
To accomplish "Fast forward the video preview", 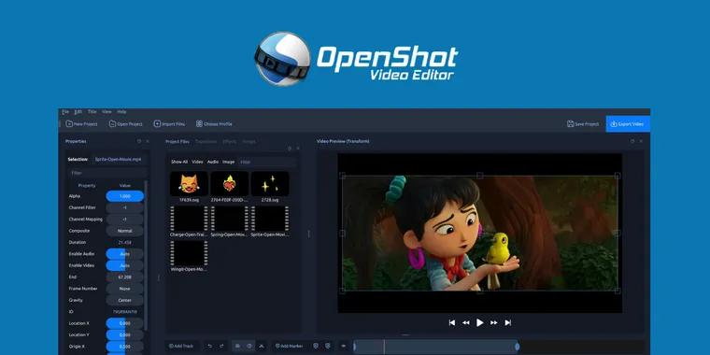I will click(494, 322).
